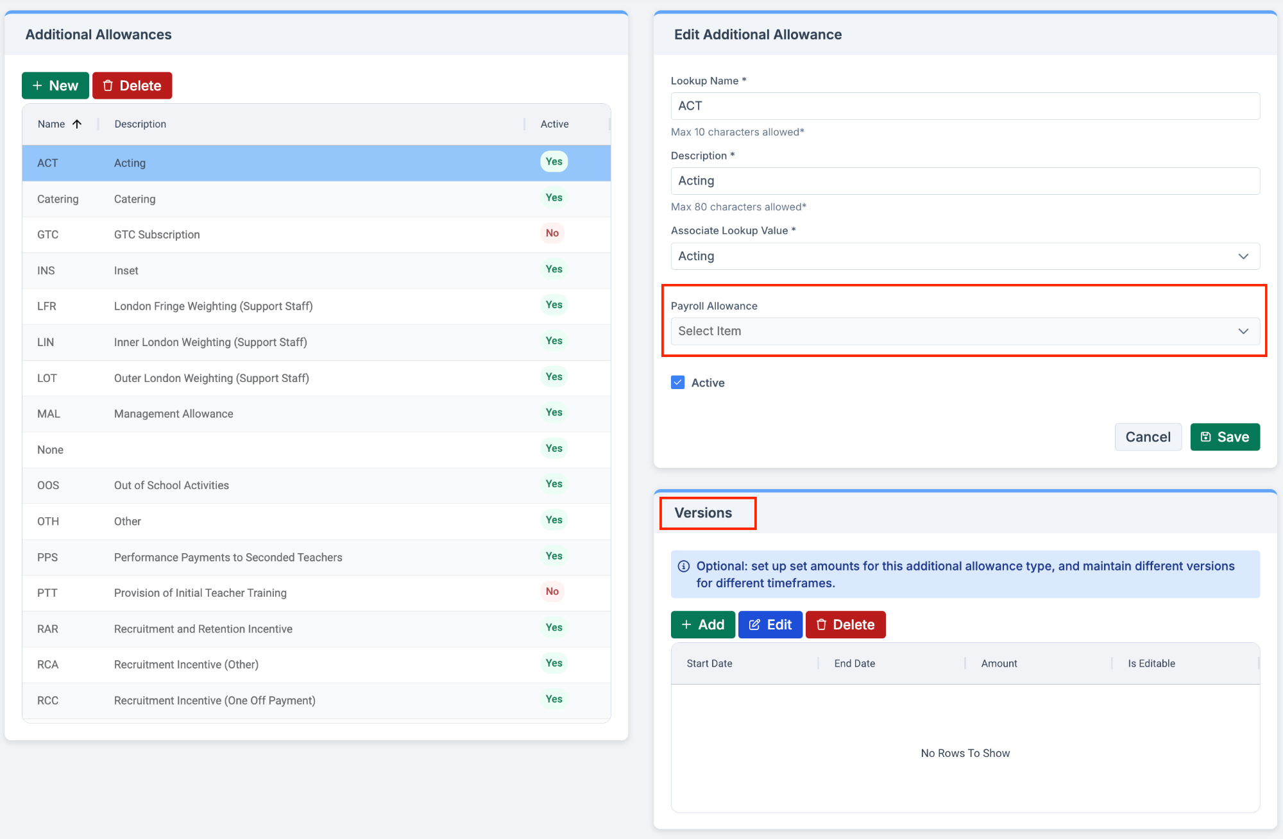Uncheck the Active checkbox
This screenshot has height=839, width=1283.
click(677, 383)
